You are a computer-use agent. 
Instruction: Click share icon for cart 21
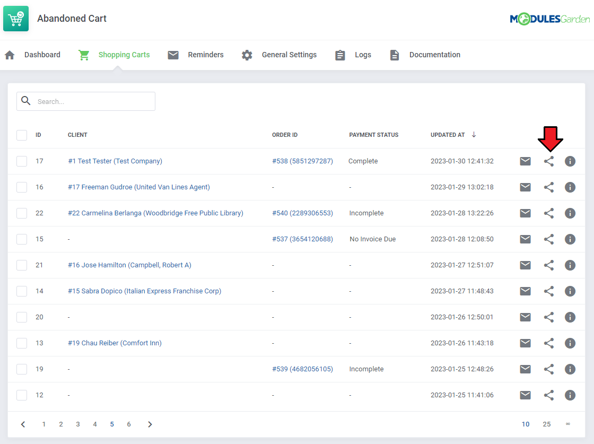pyautogui.click(x=549, y=265)
